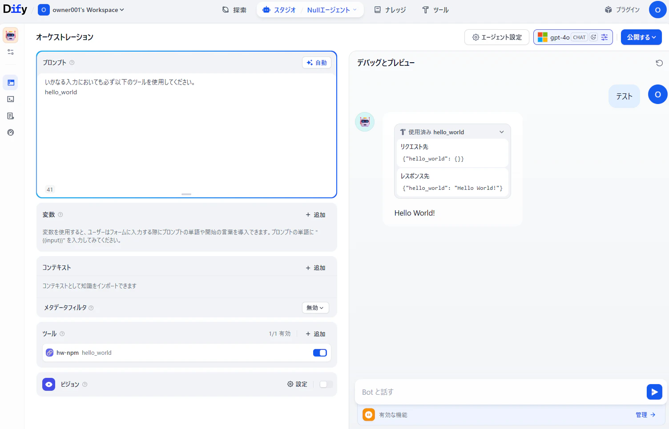Click the send message arrow button
Screen dimensions: 669x429
pyautogui.click(x=654, y=392)
